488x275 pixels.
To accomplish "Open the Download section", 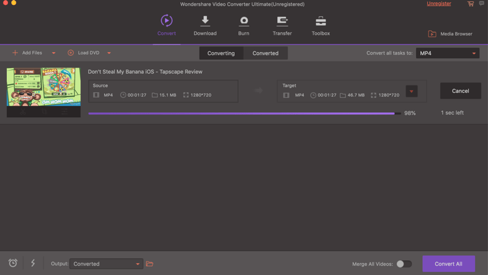I will [205, 25].
